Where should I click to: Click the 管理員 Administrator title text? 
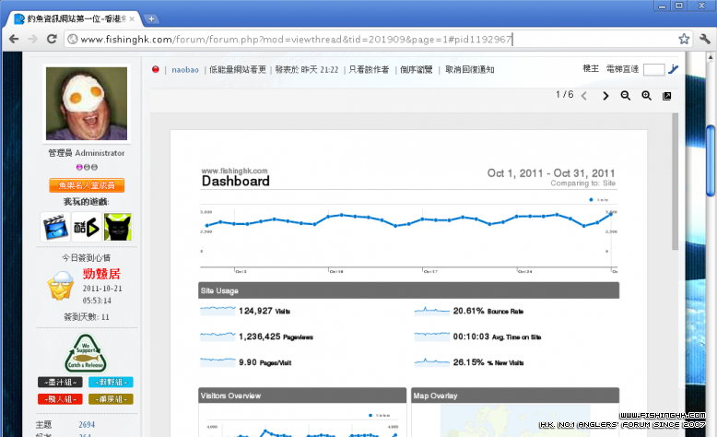87,153
